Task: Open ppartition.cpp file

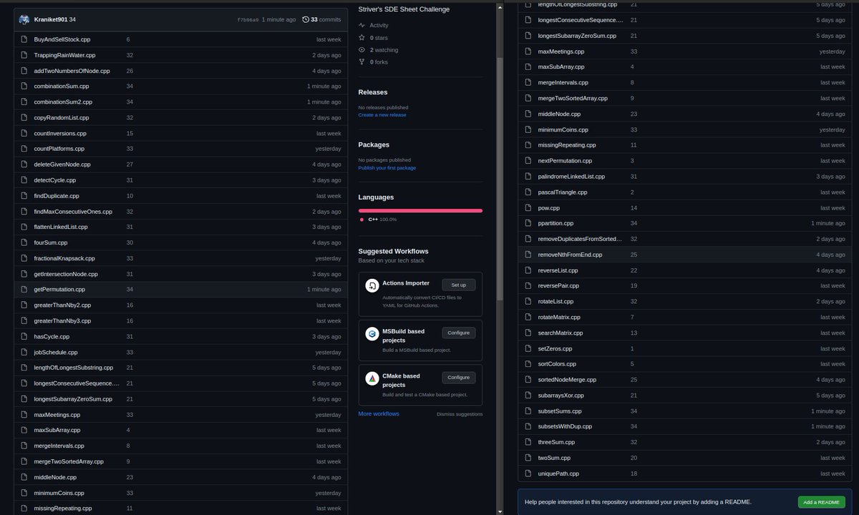Action: click(x=555, y=223)
